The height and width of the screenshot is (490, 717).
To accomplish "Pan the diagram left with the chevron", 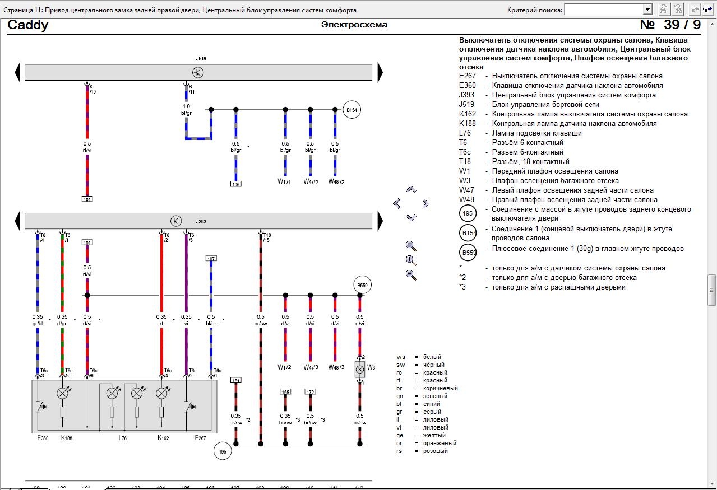I will click(397, 203).
